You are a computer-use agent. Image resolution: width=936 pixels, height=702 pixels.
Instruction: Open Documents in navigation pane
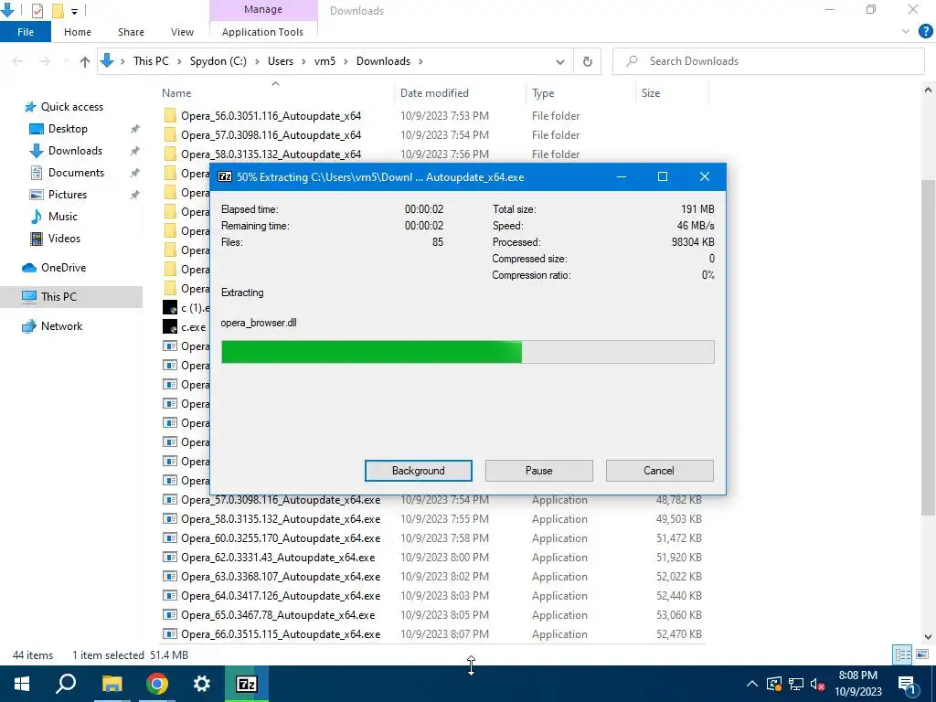pyautogui.click(x=76, y=173)
